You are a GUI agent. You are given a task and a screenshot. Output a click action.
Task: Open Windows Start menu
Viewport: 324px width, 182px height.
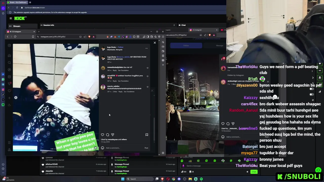[x=123, y=179]
